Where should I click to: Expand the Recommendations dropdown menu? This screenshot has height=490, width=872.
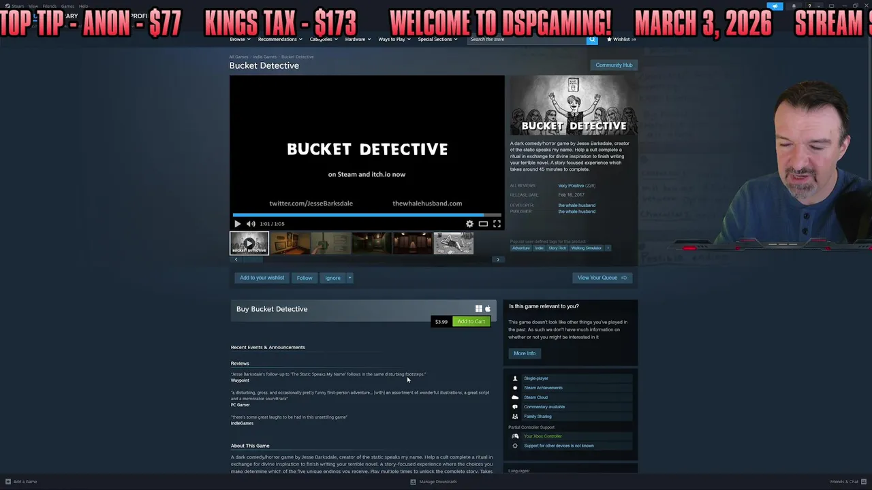[x=280, y=39]
